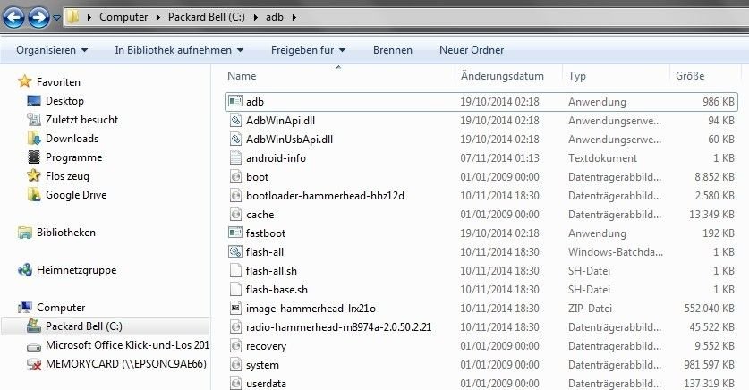Select Microsoft Office Klick-und-Los drive
The image size is (749, 390).
tap(127, 344)
